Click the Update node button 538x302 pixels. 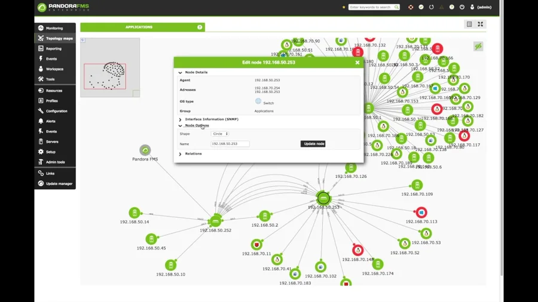tap(313, 144)
